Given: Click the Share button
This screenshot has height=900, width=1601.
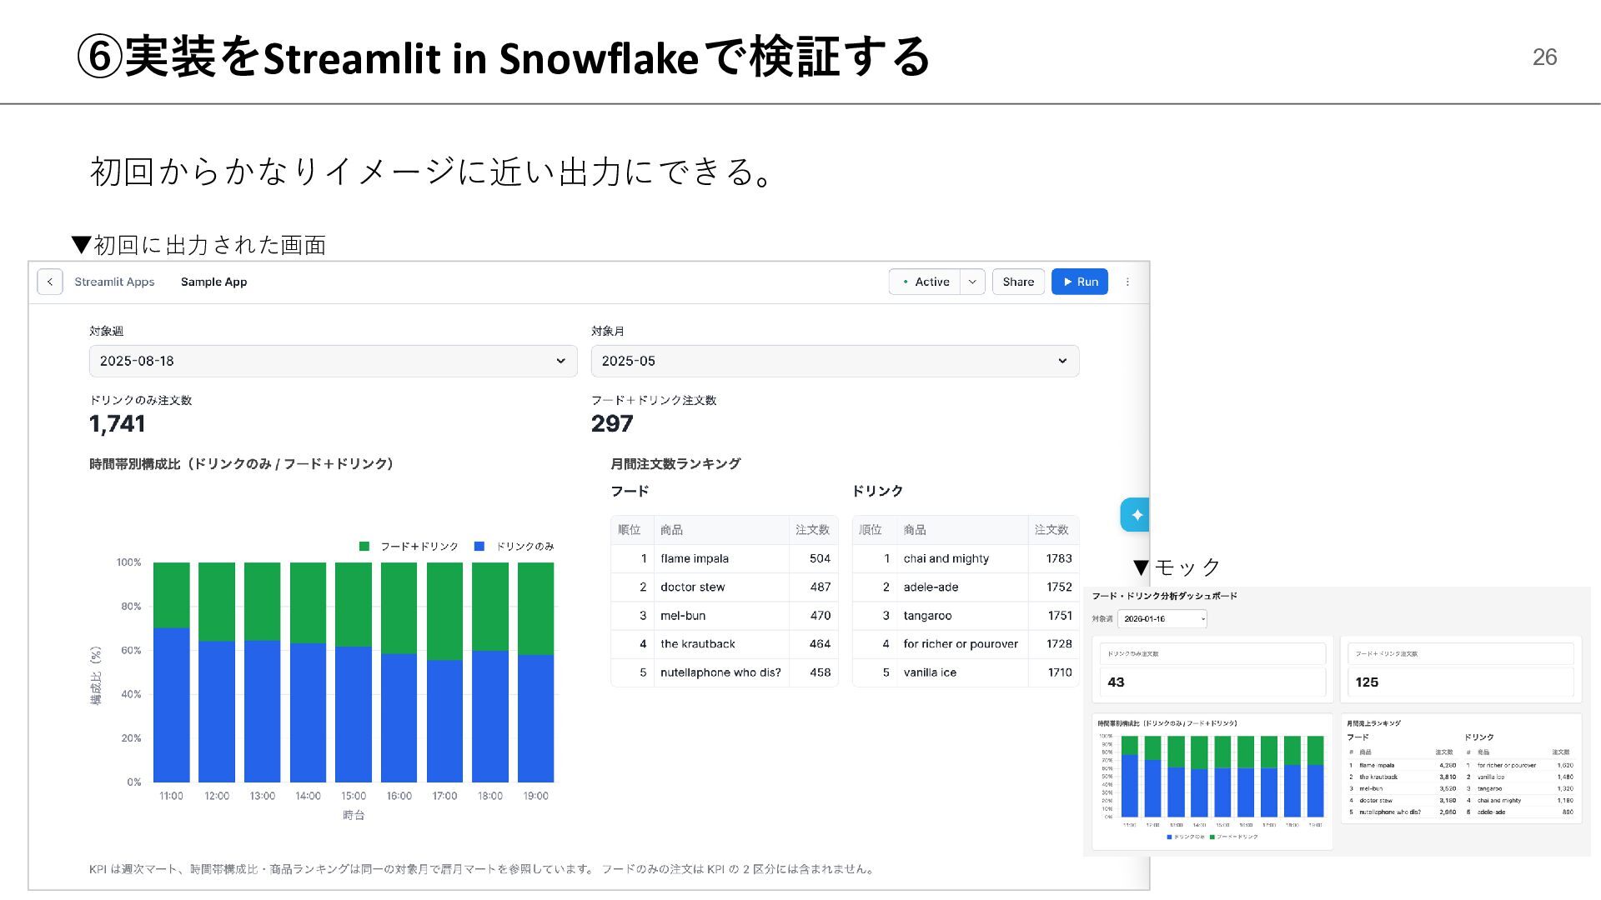Looking at the screenshot, I should (x=1017, y=282).
